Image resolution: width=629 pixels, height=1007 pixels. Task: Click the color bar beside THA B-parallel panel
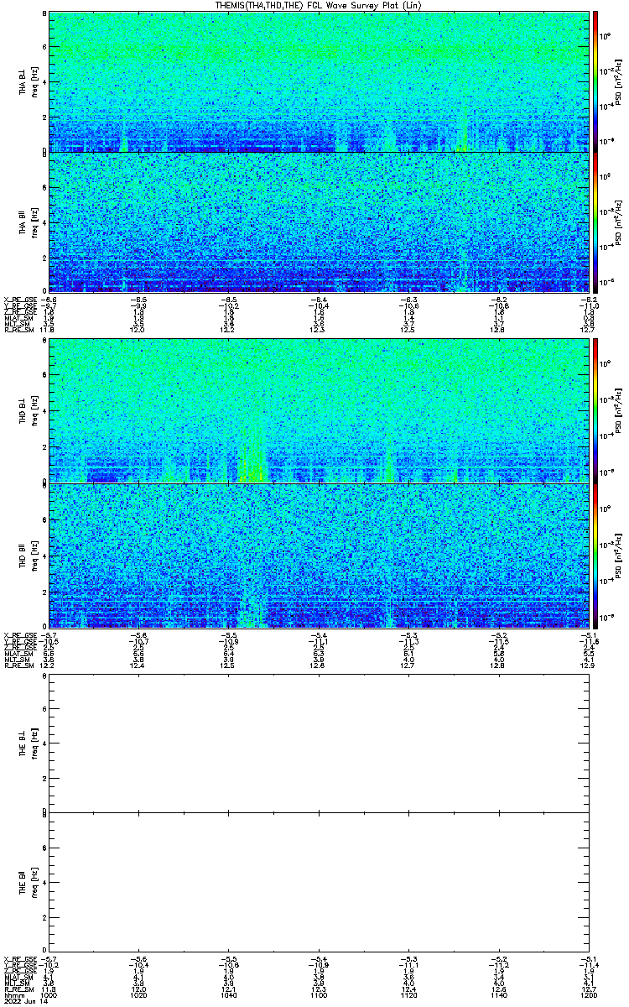tap(595, 222)
